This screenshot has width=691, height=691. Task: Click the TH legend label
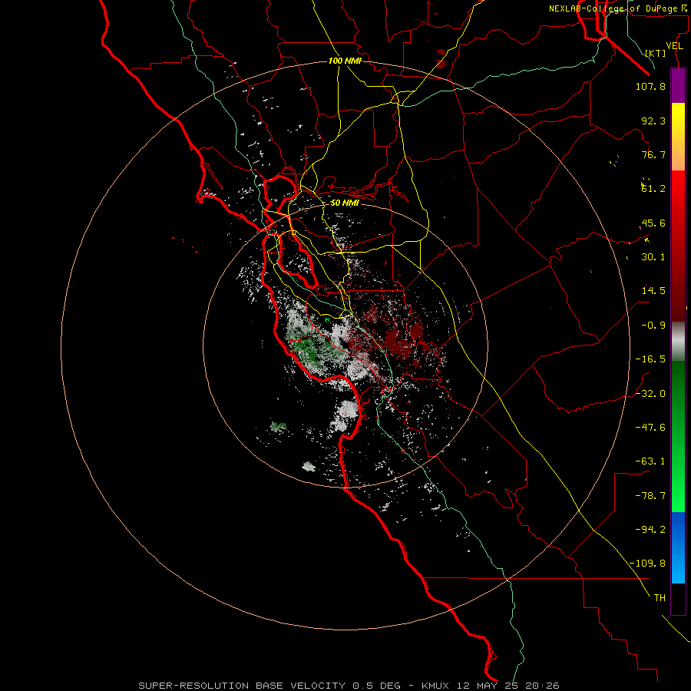pos(660,598)
